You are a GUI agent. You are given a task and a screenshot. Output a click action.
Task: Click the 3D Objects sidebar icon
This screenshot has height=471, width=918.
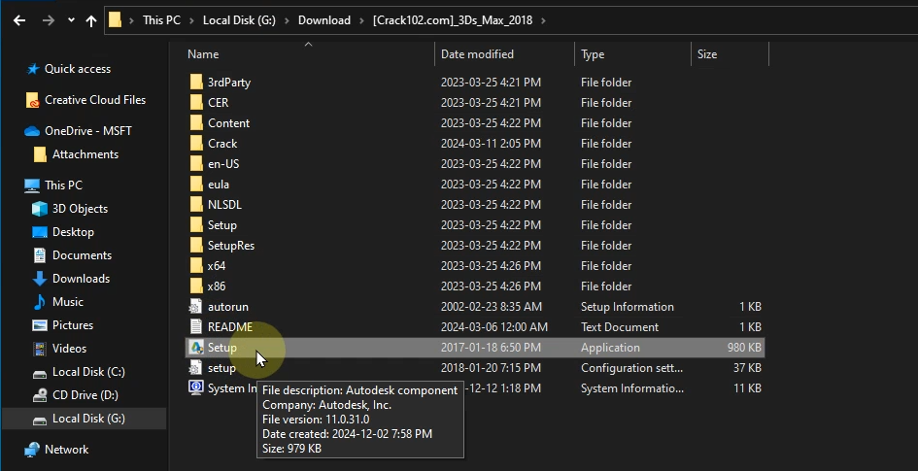point(40,209)
